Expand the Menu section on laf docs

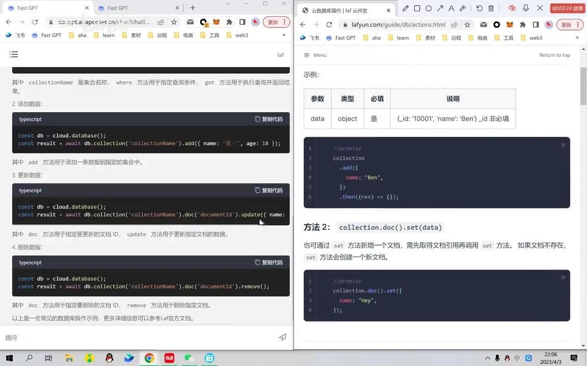point(315,55)
